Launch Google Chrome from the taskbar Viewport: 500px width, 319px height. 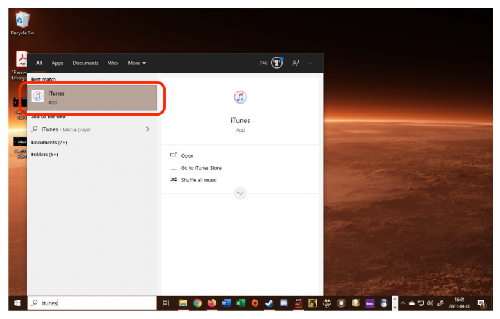[x=197, y=303]
